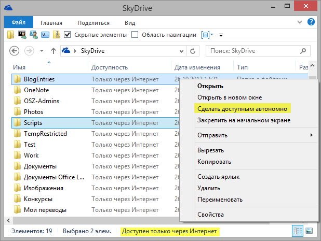Screen dimensions: 321x241
Task: Click the folder icon of Work
Action: pos(18,155)
